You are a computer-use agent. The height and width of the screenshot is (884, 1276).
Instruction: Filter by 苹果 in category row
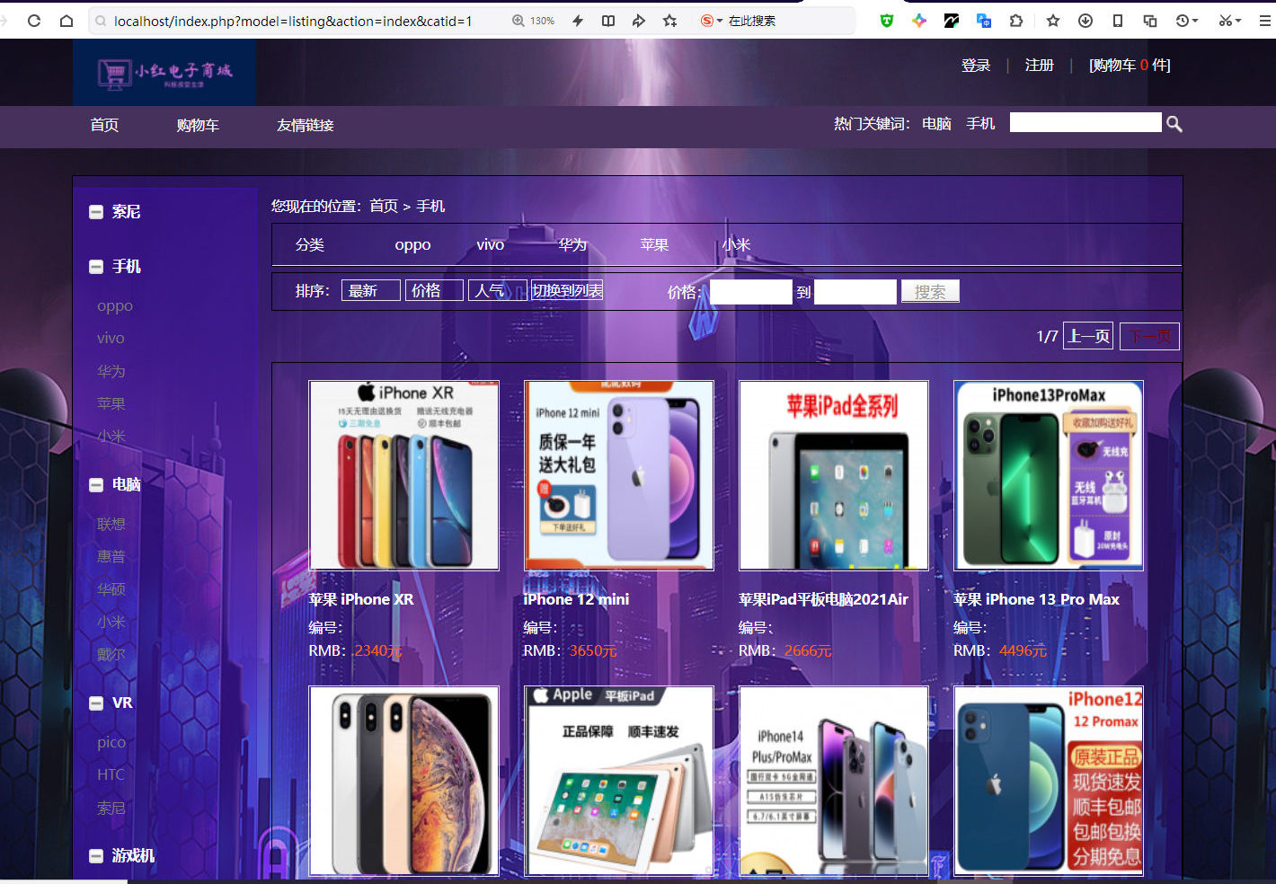click(654, 244)
